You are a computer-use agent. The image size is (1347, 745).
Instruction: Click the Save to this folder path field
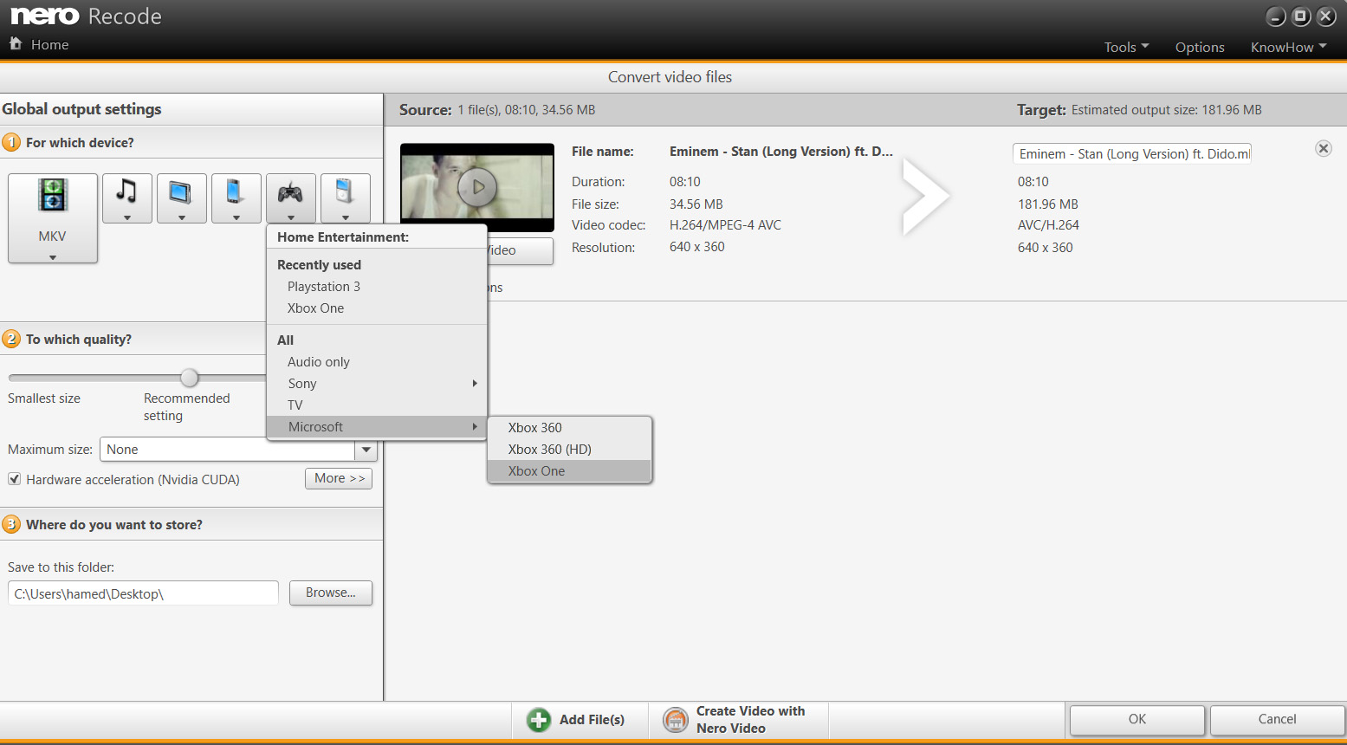pos(143,593)
